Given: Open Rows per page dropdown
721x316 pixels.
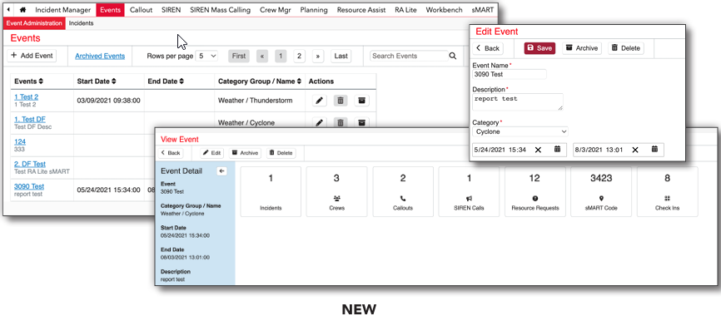Looking at the screenshot, I should pos(207,56).
